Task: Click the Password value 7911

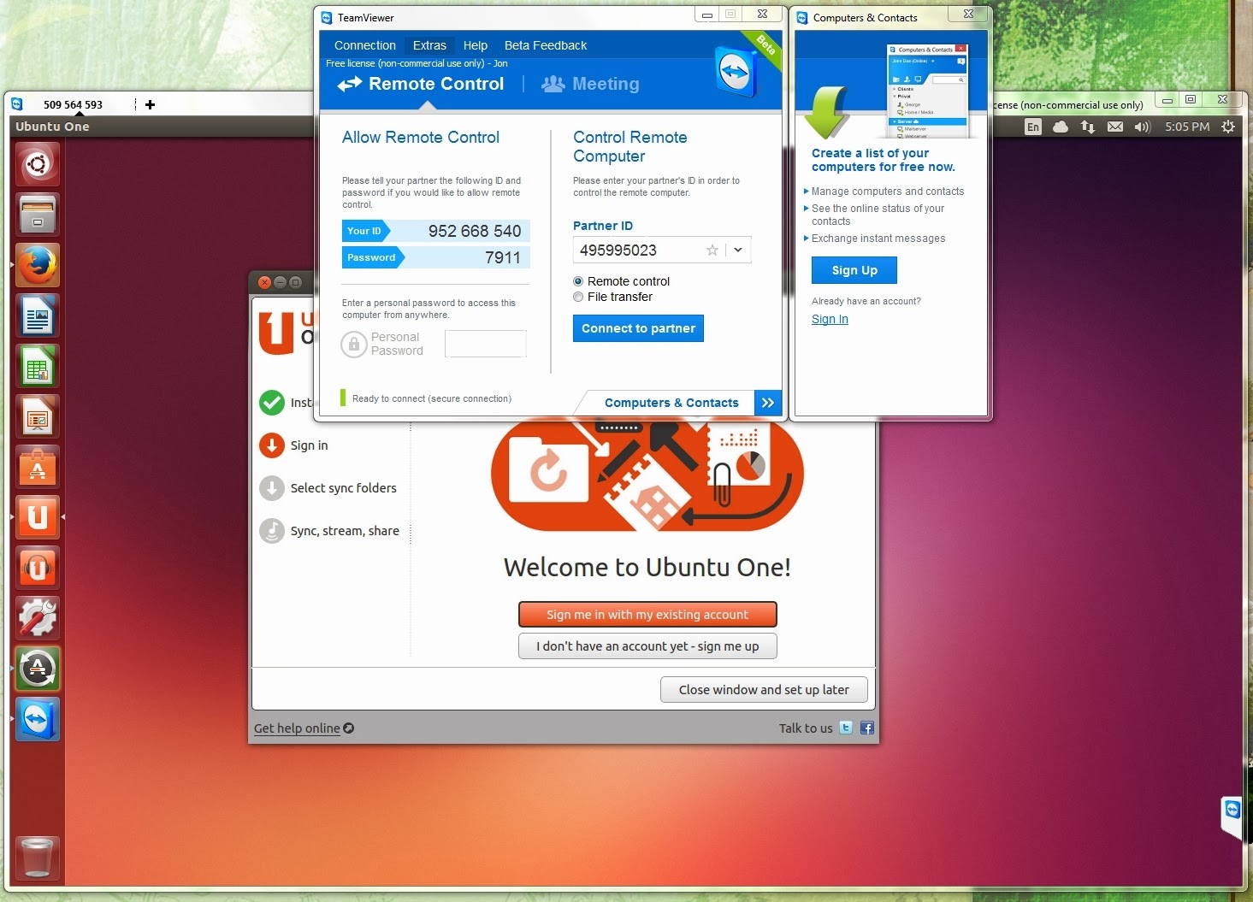Action: click(x=502, y=257)
